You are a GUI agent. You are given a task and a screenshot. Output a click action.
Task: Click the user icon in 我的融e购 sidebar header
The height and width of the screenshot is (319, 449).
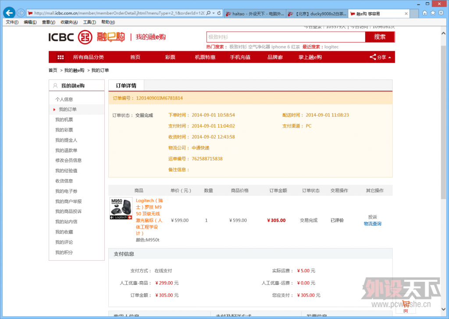click(55, 85)
